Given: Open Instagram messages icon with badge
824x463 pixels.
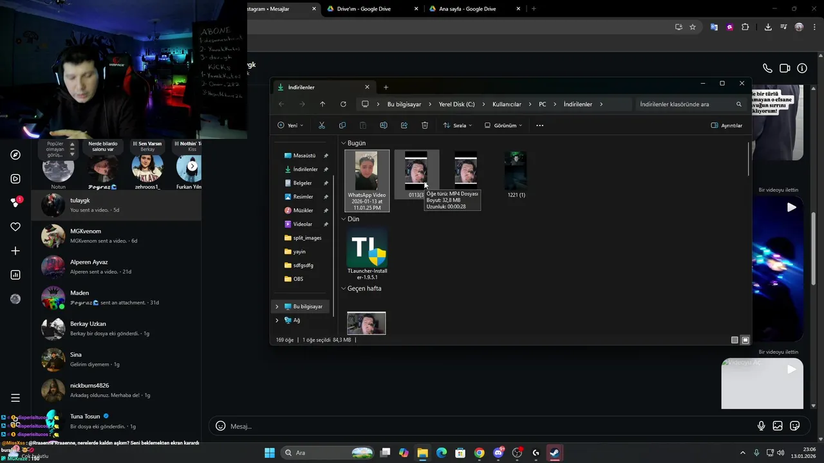Looking at the screenshot, I should [x=15, y=203].
